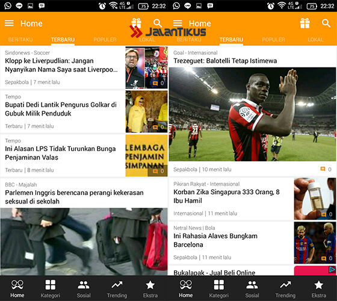Viewport: 337px width, 301px height.
Task: Switch to LOKAL tab in right screenshot
Action: 315,40
